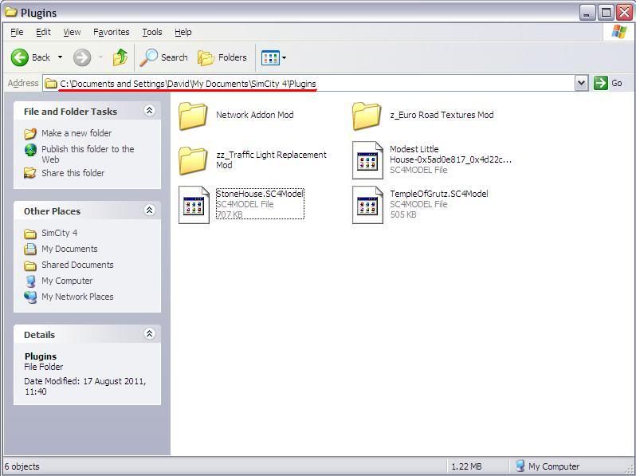
Task: Click the Plugins folder icon in title bar
Action: 11,12
